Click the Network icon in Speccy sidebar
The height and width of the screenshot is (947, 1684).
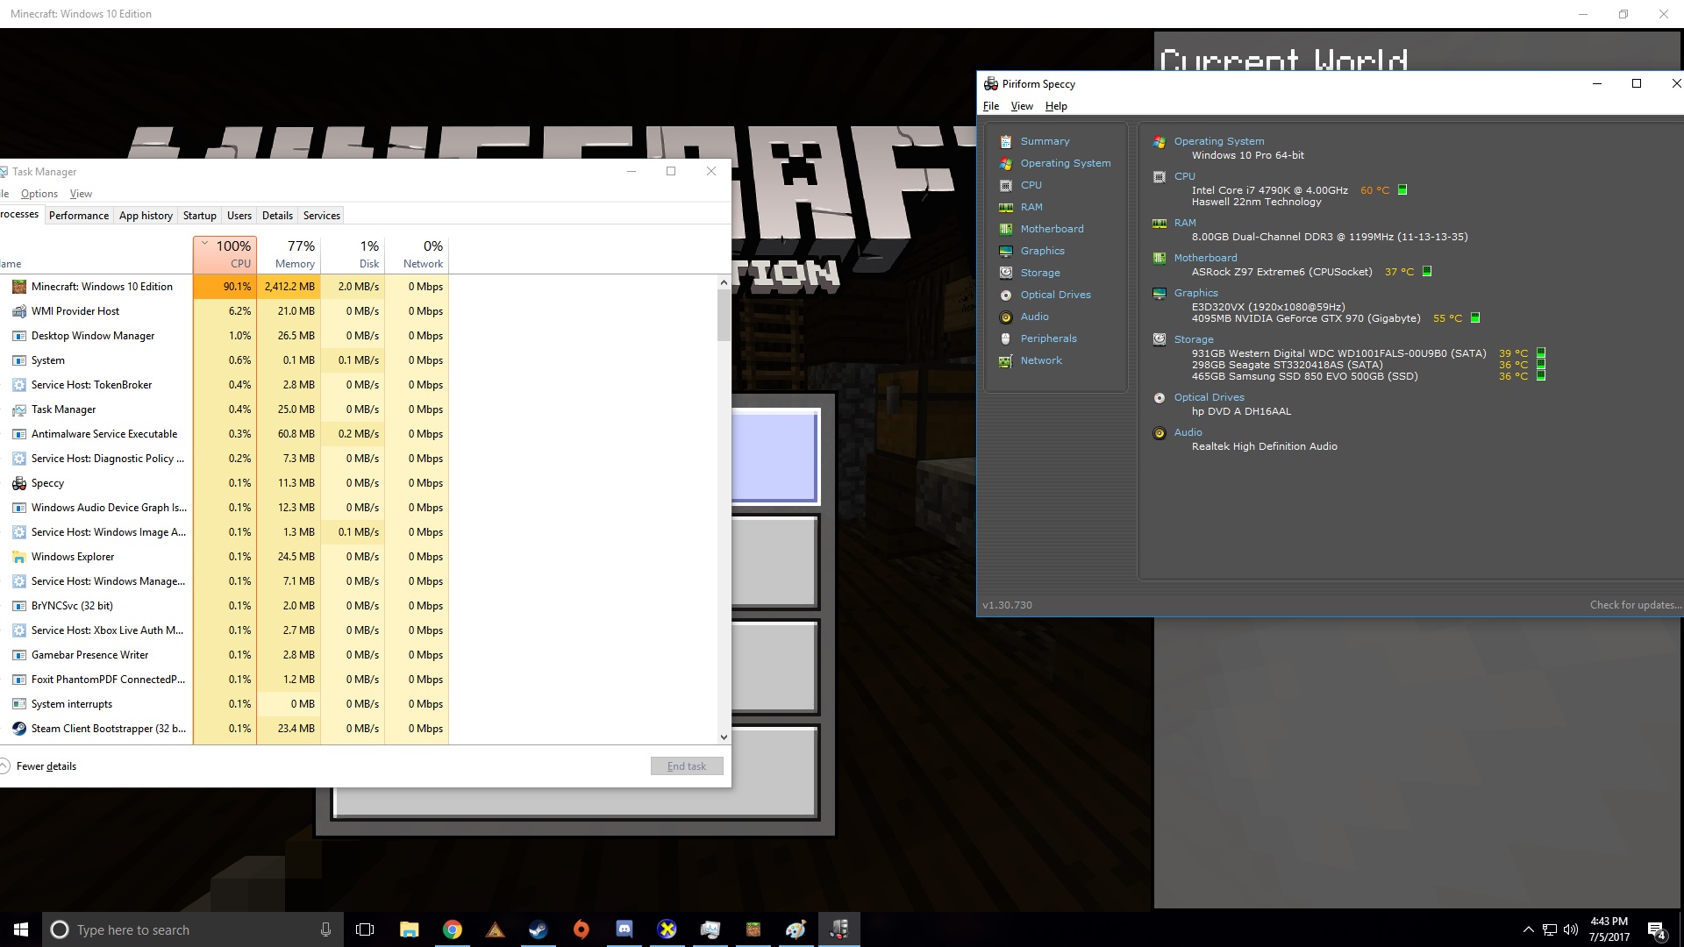(1006, 360)
